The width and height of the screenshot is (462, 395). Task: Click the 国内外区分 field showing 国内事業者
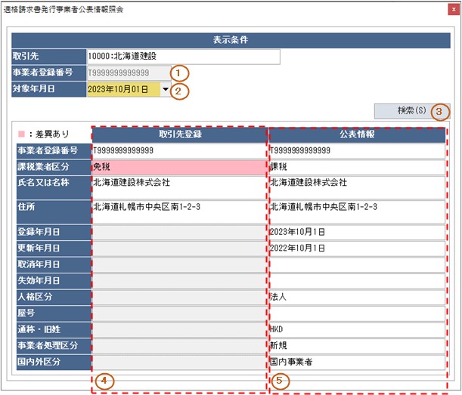356,362
